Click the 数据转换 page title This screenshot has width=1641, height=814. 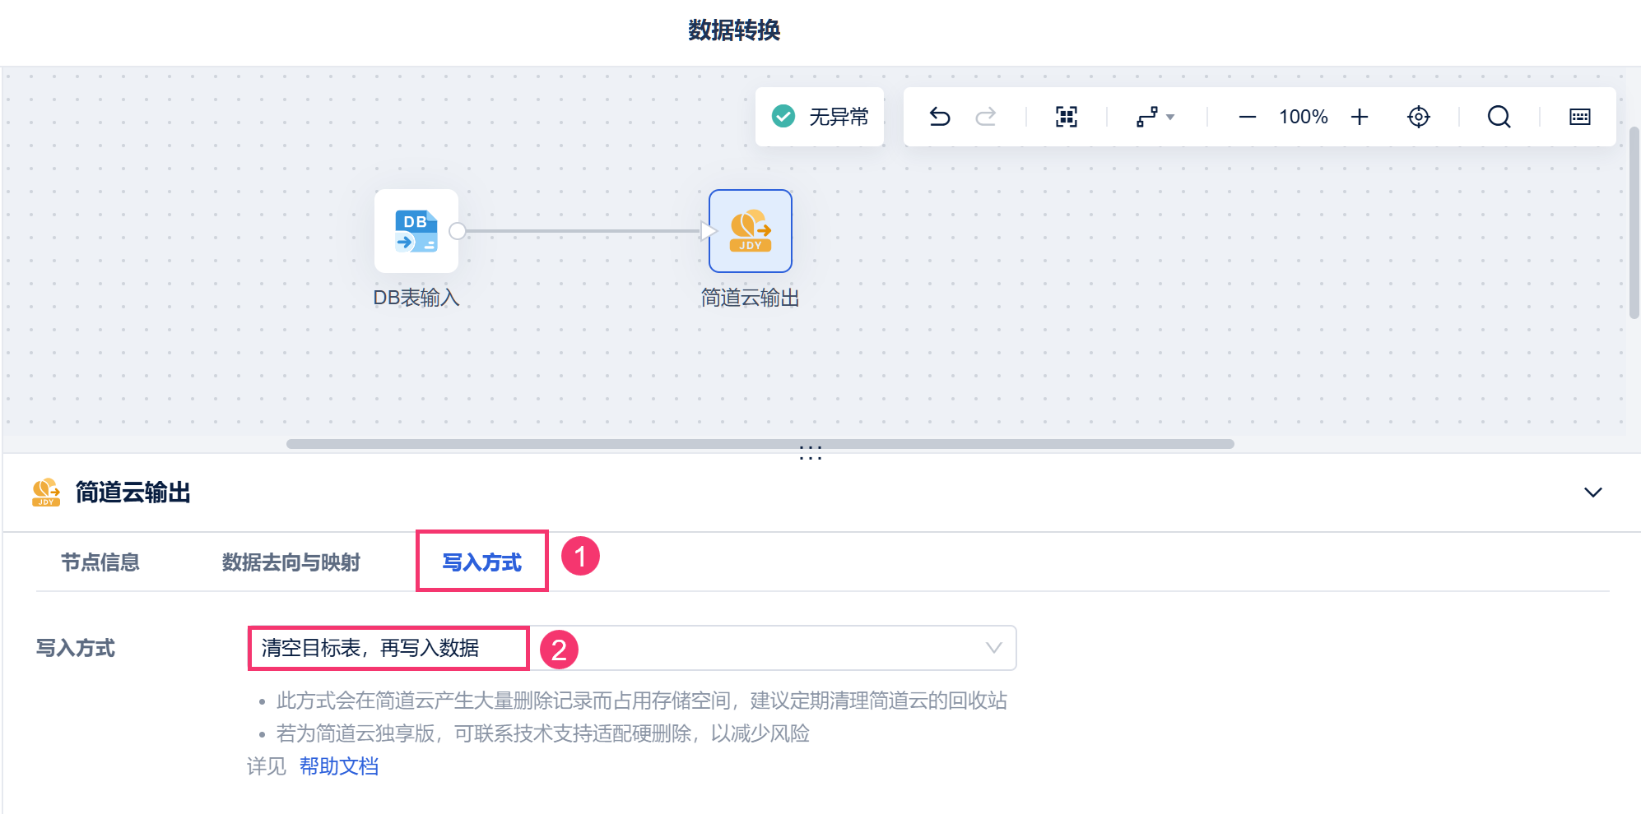(x=734, y=30)
